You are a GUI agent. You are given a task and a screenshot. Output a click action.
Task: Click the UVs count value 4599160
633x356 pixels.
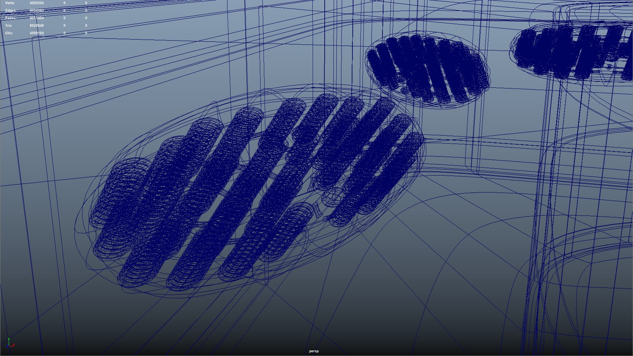pos(37,33)
